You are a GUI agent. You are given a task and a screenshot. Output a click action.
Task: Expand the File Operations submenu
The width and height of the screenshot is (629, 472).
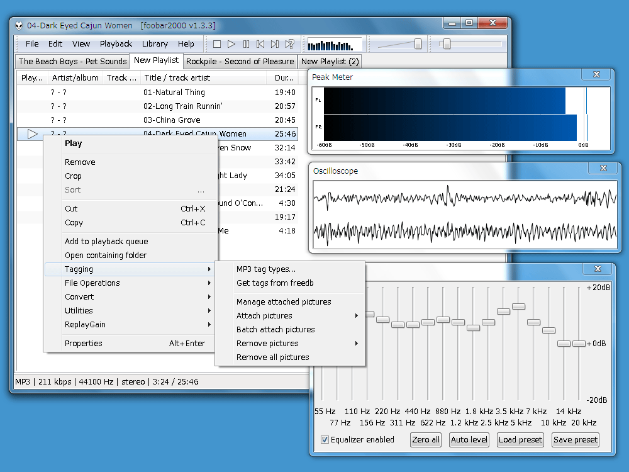click(x=131, y=283)
